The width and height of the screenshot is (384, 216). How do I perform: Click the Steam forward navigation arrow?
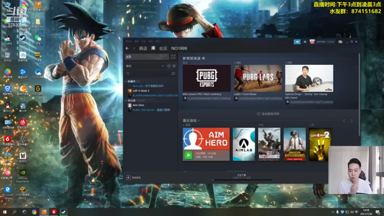(x=134, y=48)
